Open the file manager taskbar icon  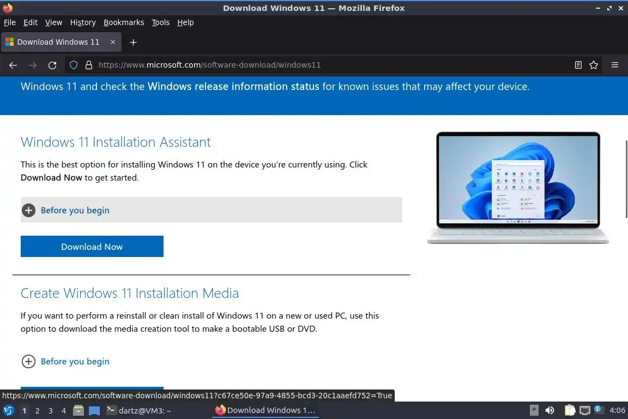point(78,411)
